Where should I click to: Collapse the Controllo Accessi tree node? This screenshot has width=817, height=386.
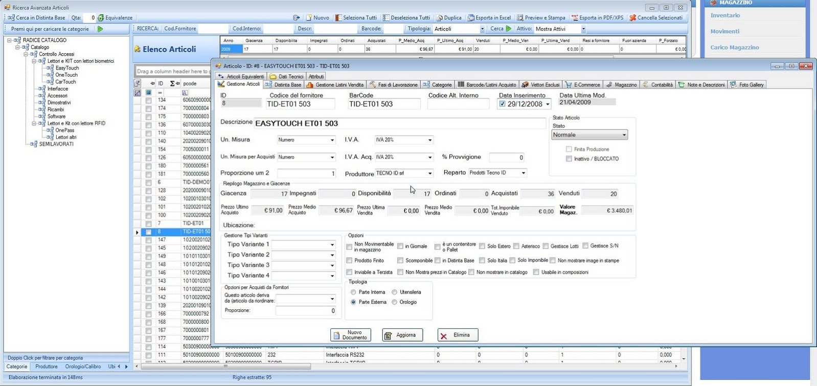[x=26, y=54]
